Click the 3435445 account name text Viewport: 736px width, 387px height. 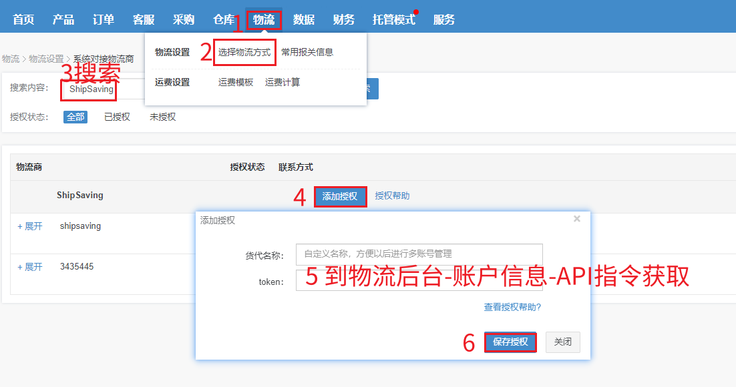77,266
